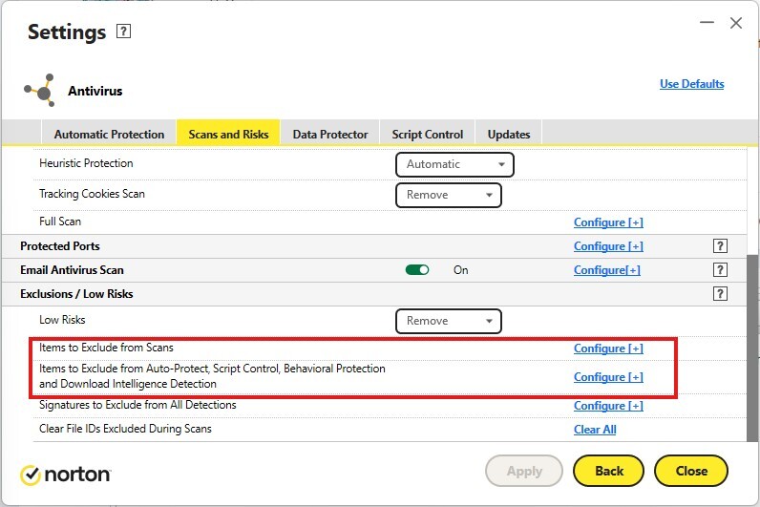
Task: Click the Antivirus section icon
Action: 40,90
